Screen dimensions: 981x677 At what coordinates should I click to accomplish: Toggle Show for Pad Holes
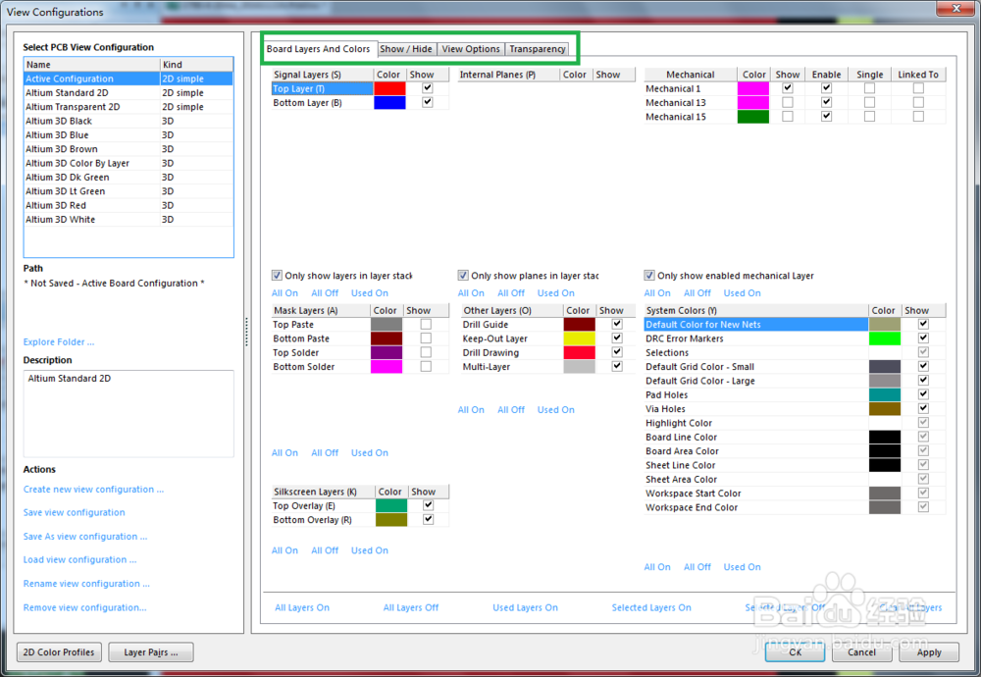click(923, 394)
